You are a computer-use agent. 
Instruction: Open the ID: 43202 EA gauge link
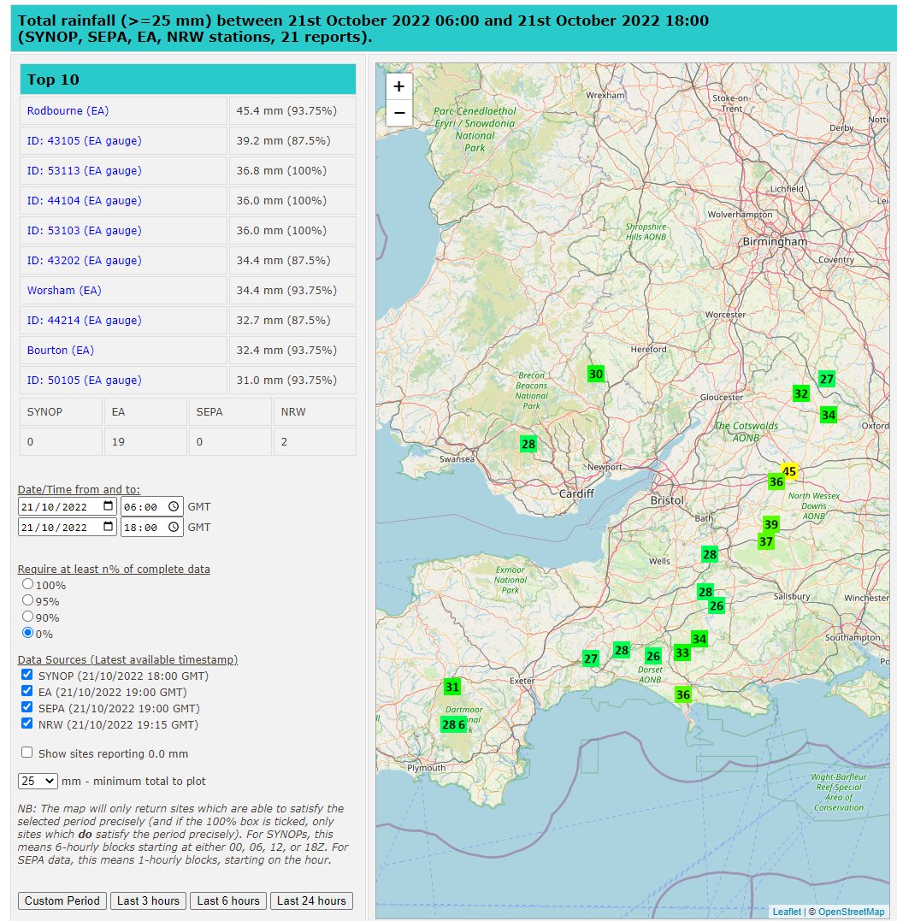pos(84,261)
